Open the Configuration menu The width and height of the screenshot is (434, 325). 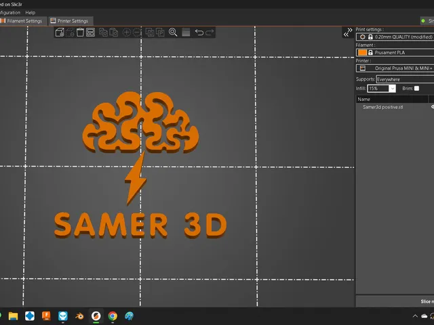tap(10, 13)
